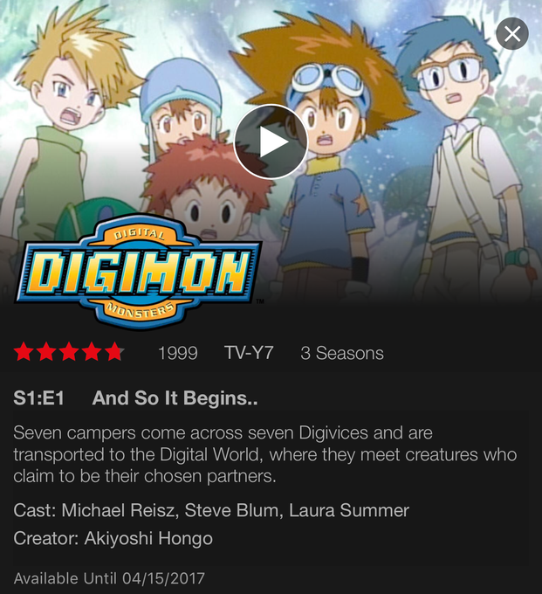Screen dimensions: 542x594
Task: Rate five stars with the last star
Action: [x=114, y=352]
